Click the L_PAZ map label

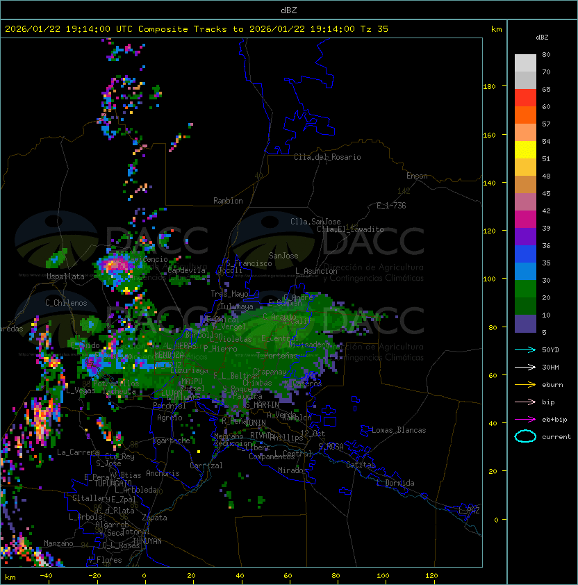[469, 511]
